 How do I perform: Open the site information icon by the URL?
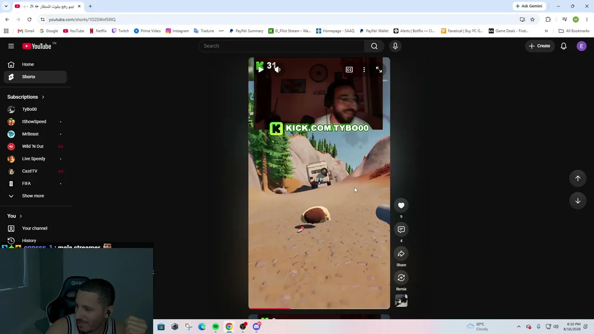pyautogui.click(x=43, y=19)
